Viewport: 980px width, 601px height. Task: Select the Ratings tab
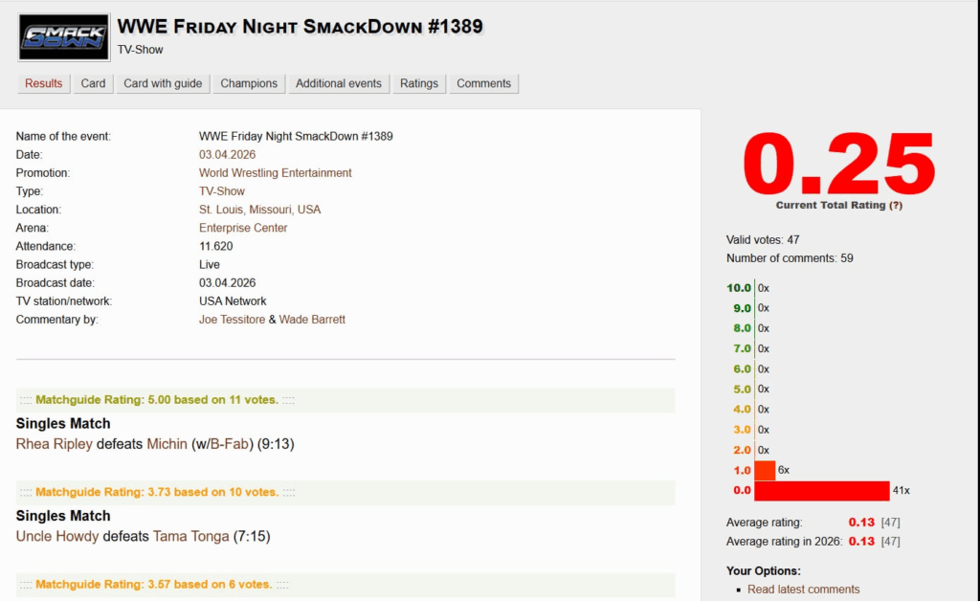(x=418, y=83)
